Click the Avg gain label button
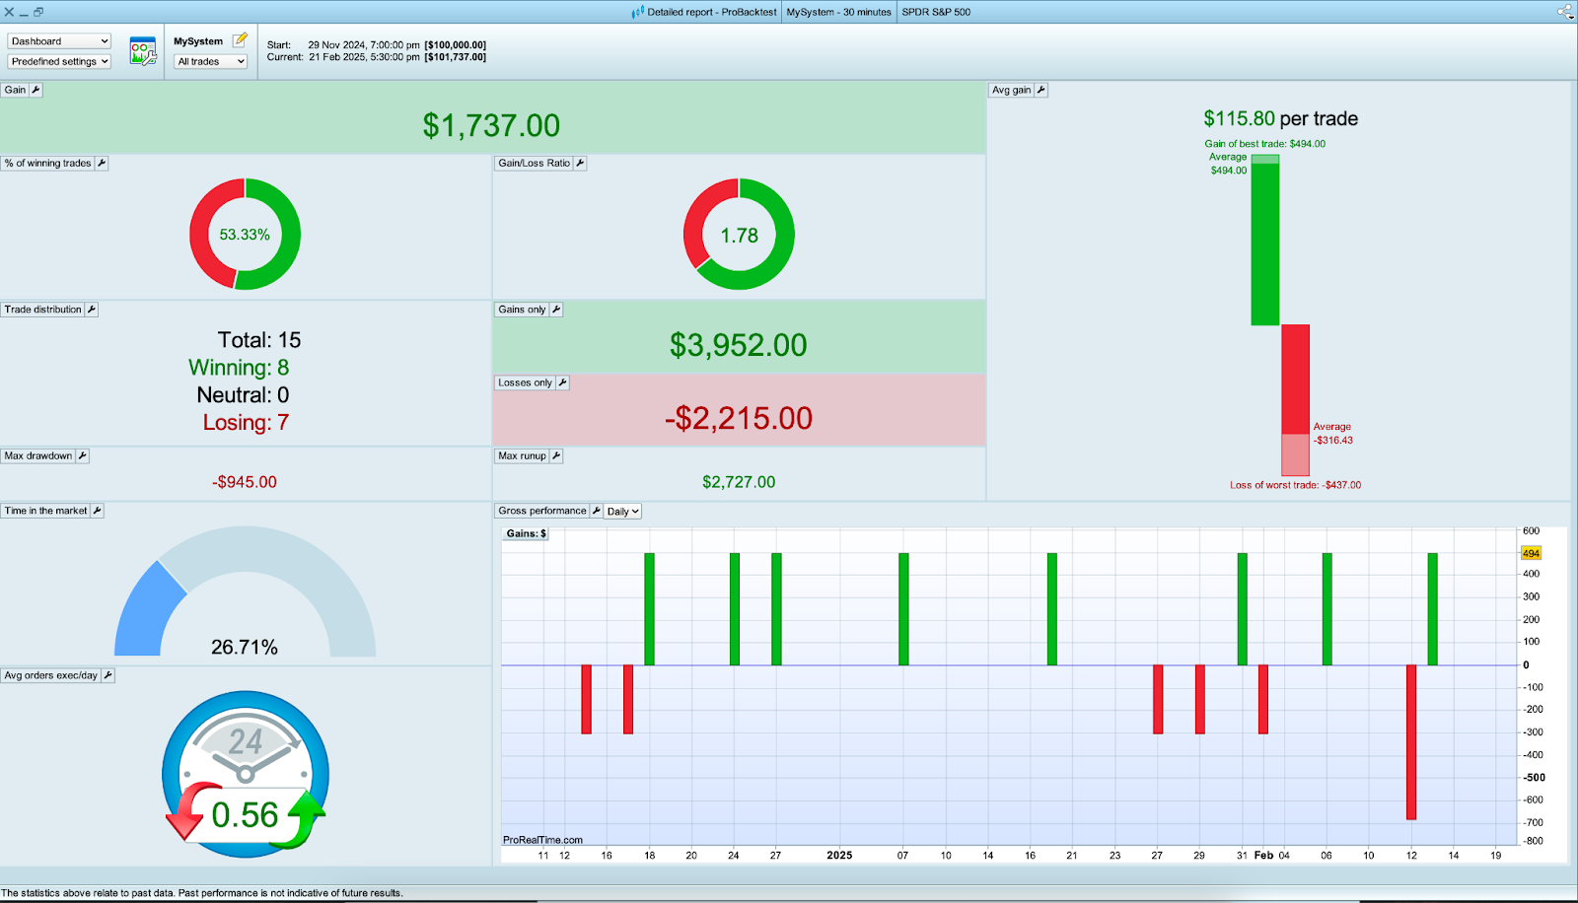Screen dimensions: 1578x903 pos(1012,90)
